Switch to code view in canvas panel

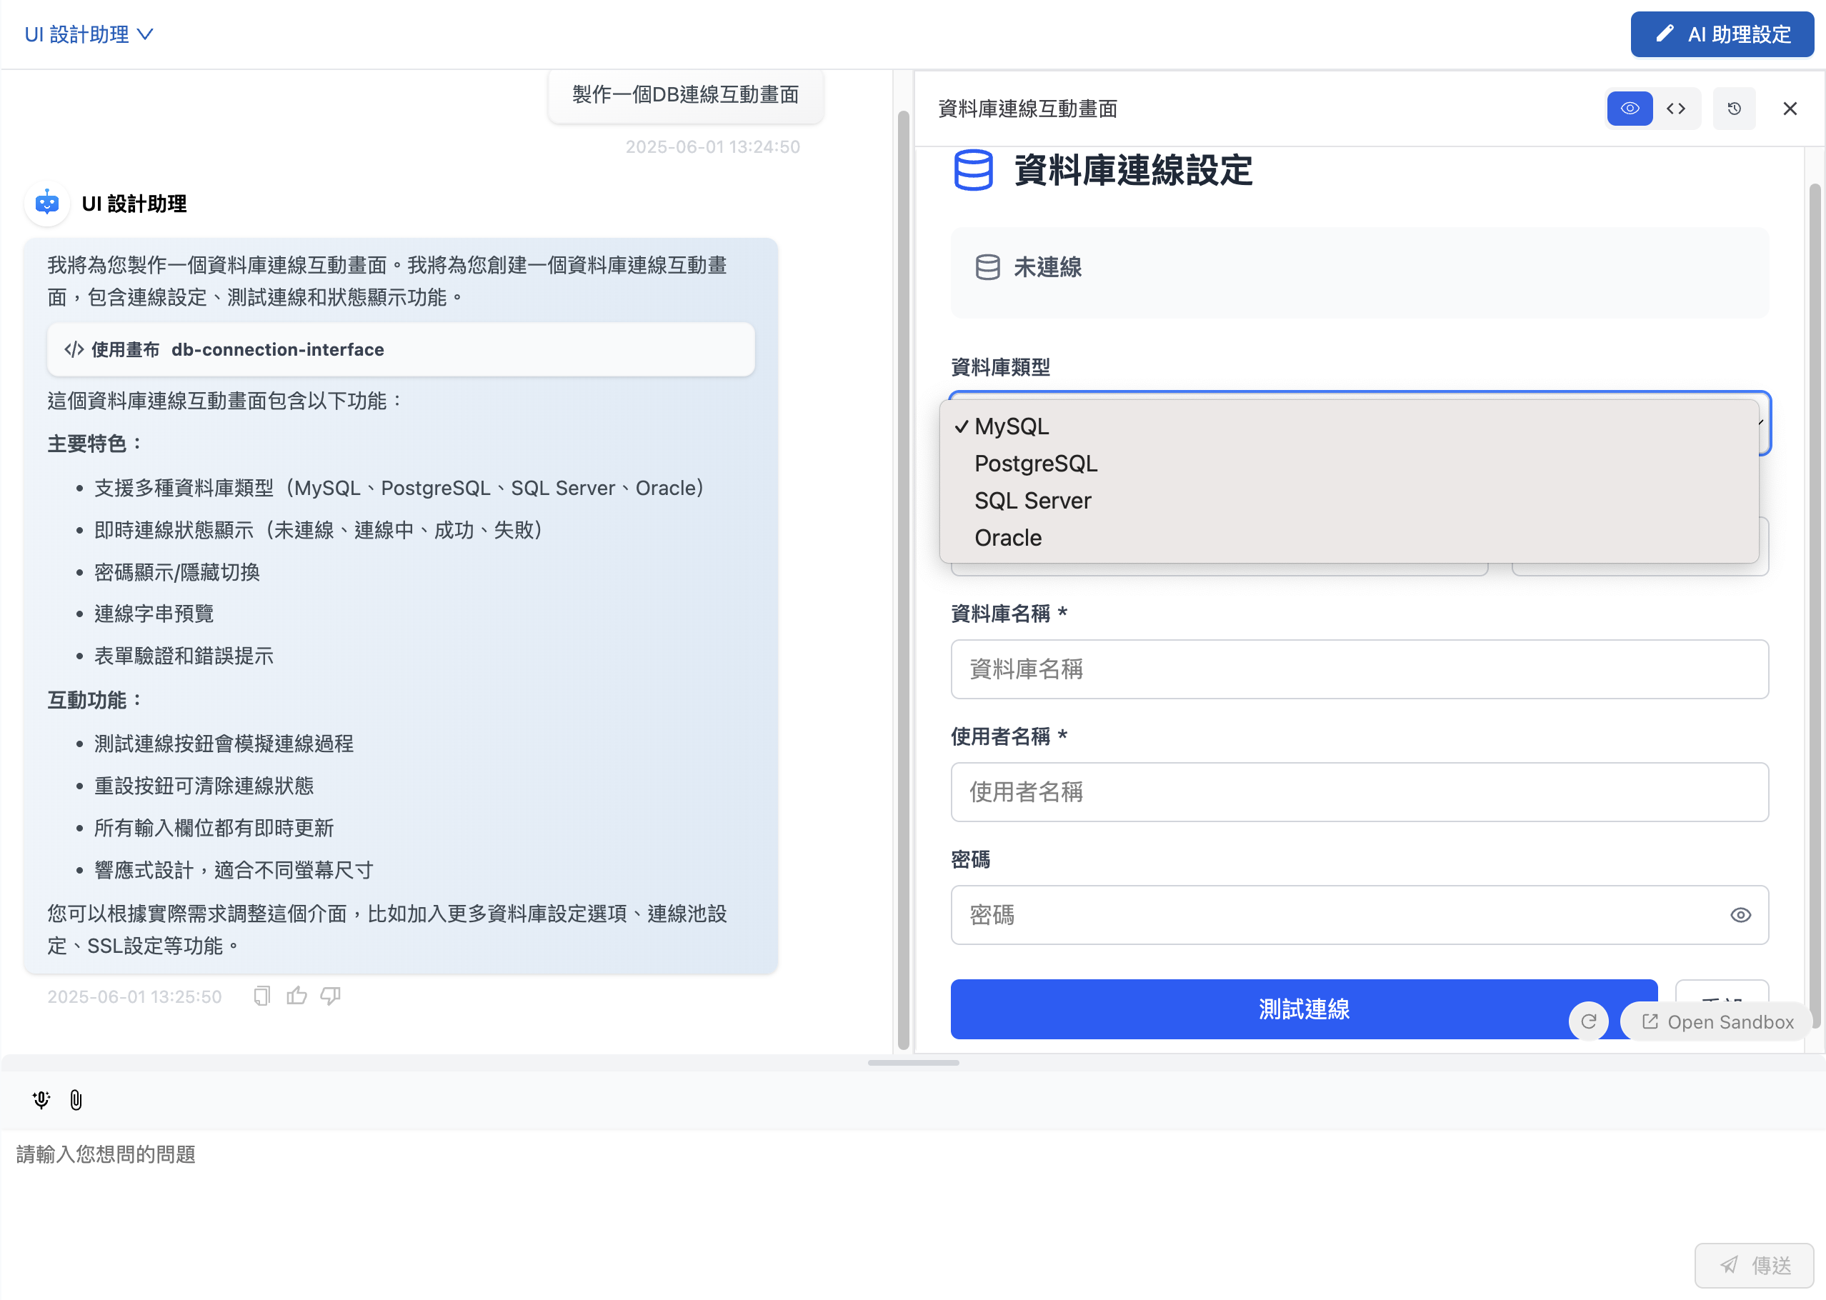pos(1675,108)
